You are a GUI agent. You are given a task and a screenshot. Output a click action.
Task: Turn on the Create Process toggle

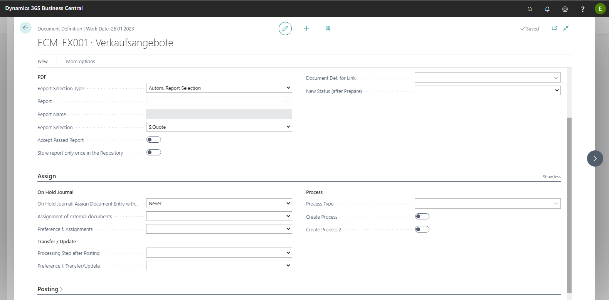coord(422,216)
